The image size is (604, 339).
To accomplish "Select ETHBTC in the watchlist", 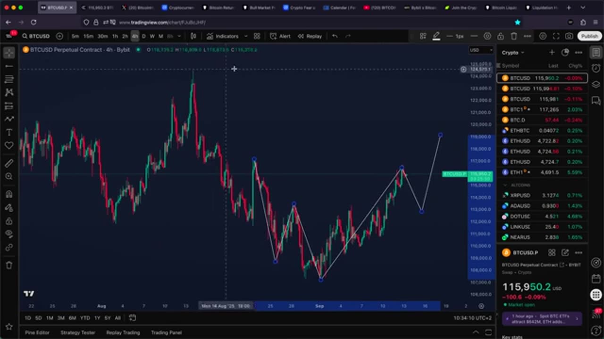I will pos(542,130).
